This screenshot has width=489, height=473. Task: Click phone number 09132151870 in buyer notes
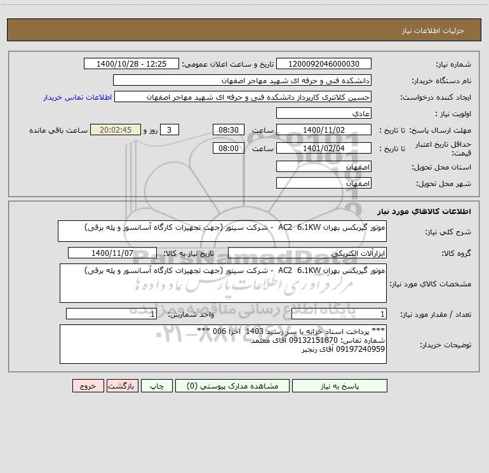(x=314, y=340)
